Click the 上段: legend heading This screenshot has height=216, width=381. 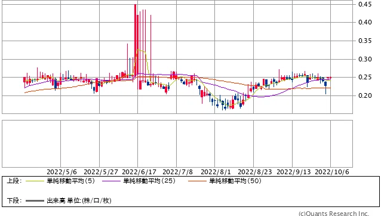click(x=14, y=181)
